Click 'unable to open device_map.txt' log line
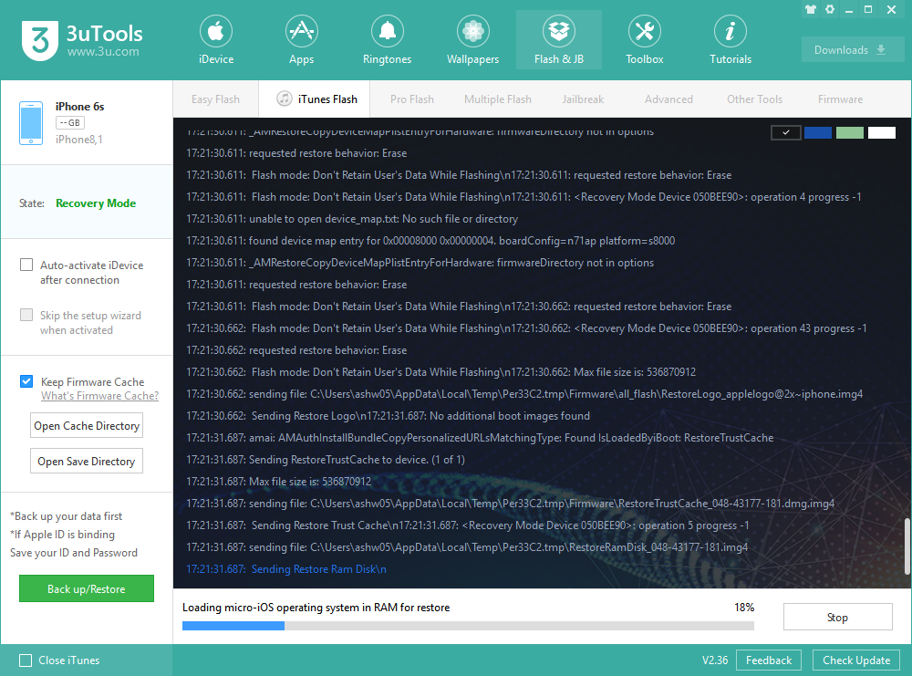The width and height of the screenshot is (912, 676). pyautogui.click(x=352, y=219)
